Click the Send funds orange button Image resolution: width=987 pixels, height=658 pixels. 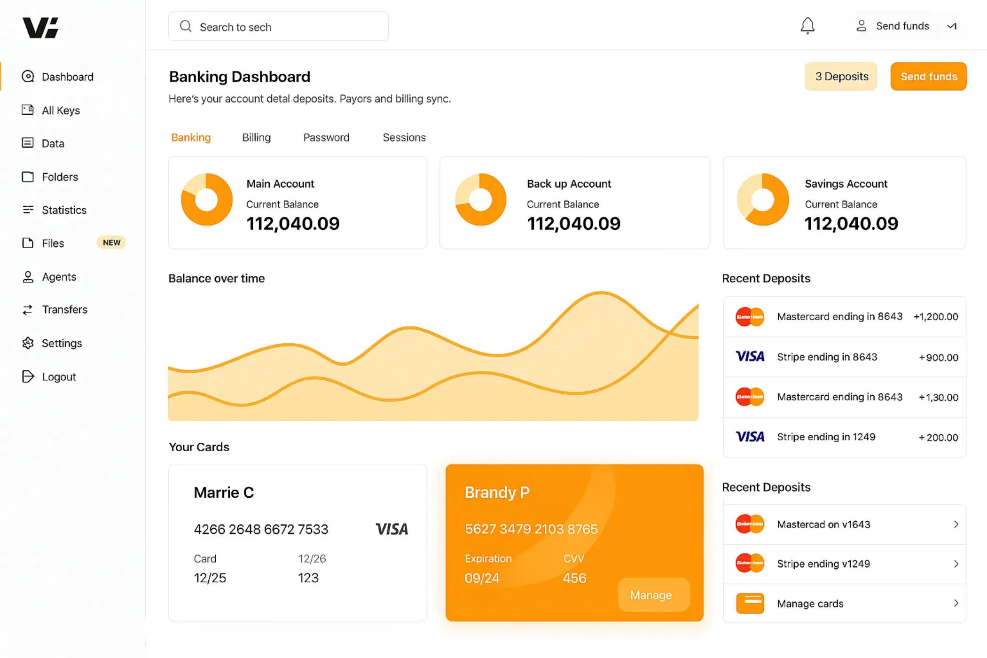point(928,76)
